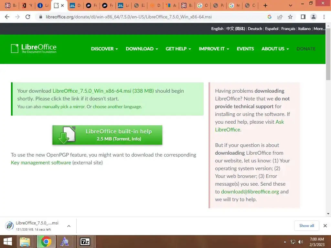Open the browser side panel

(x=303, y=17)
